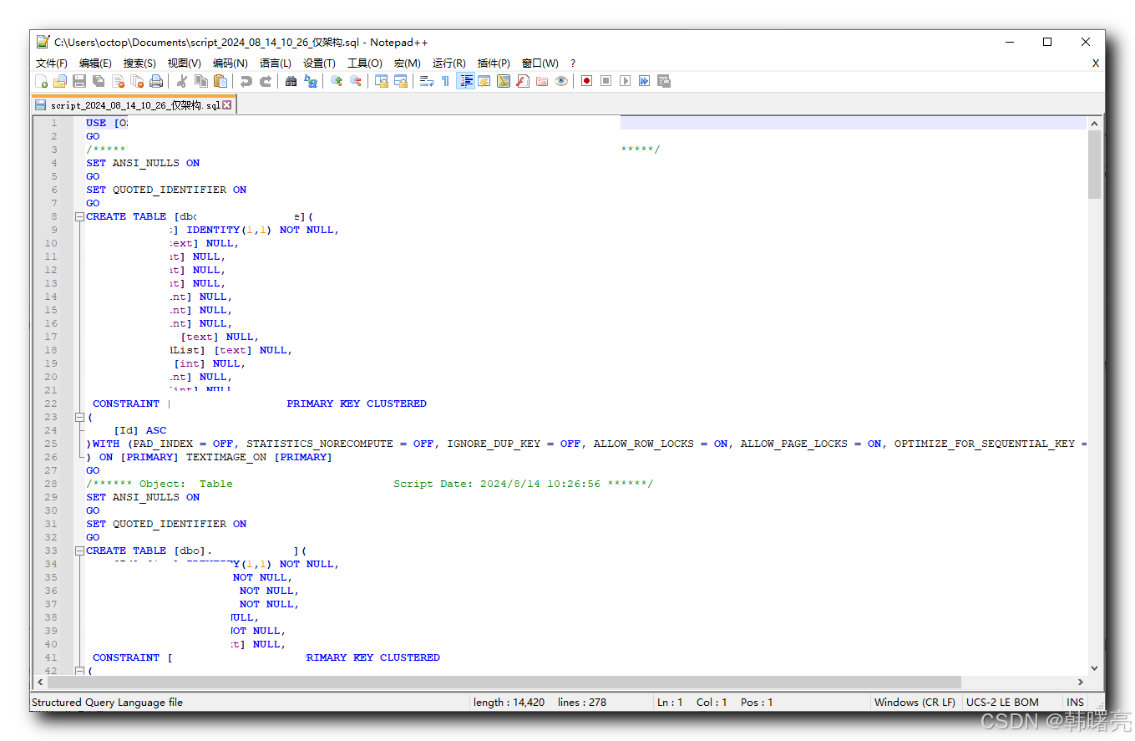
Task: Click the INS status bar indicator
Action: (1075, 703)
